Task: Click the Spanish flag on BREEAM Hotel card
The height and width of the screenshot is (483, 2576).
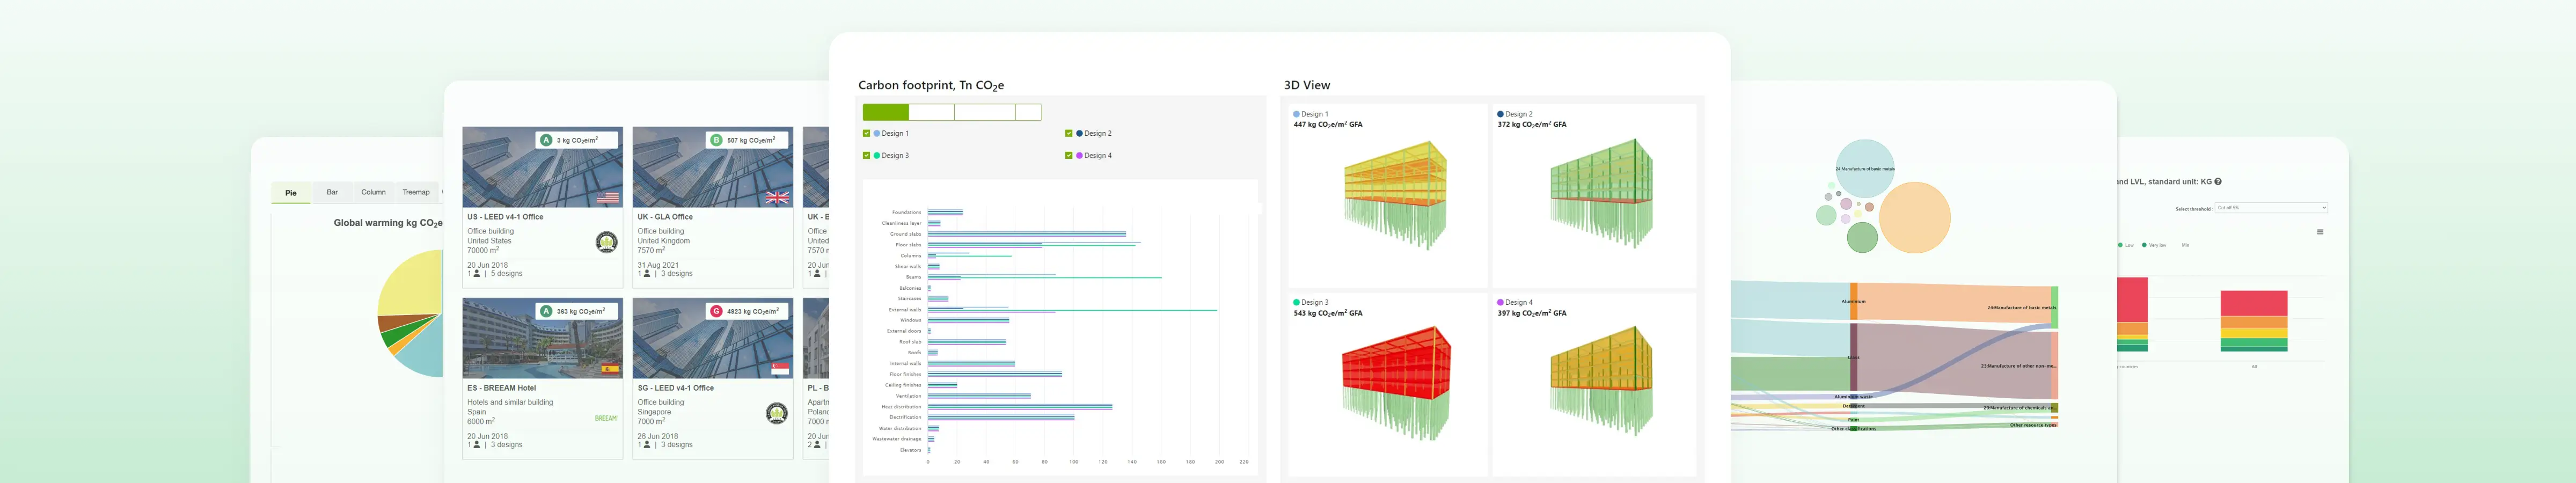Action: [x=609, y=369]
